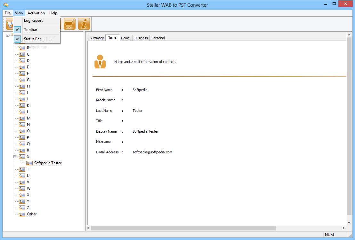Collapse the root tree node
This screenshot has width=355, height=240.
[x=7, y=35]
